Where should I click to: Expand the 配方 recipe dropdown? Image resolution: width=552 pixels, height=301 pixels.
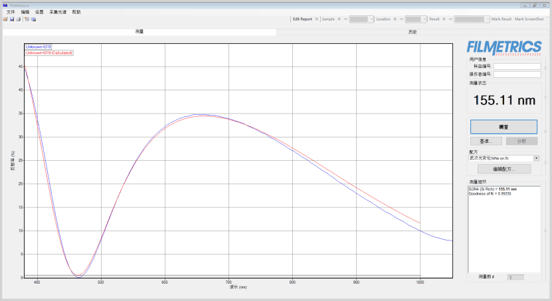(x=536, y=158)
